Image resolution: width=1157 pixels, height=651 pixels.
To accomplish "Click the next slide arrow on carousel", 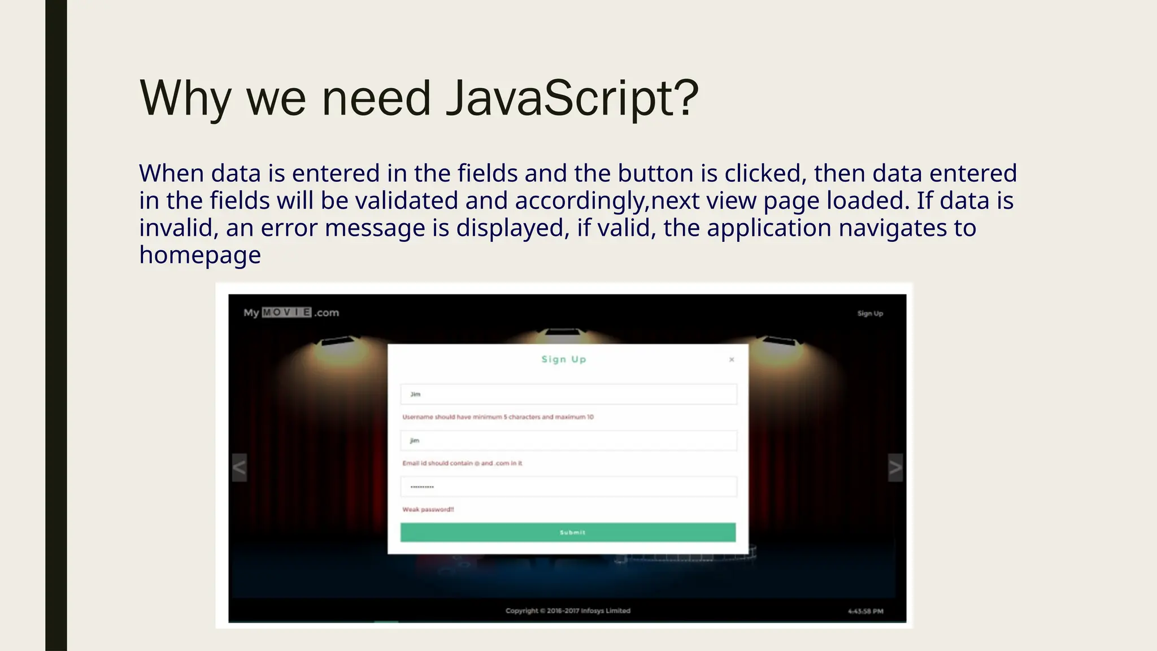I will pyautogui.click(x=895, y=467).
